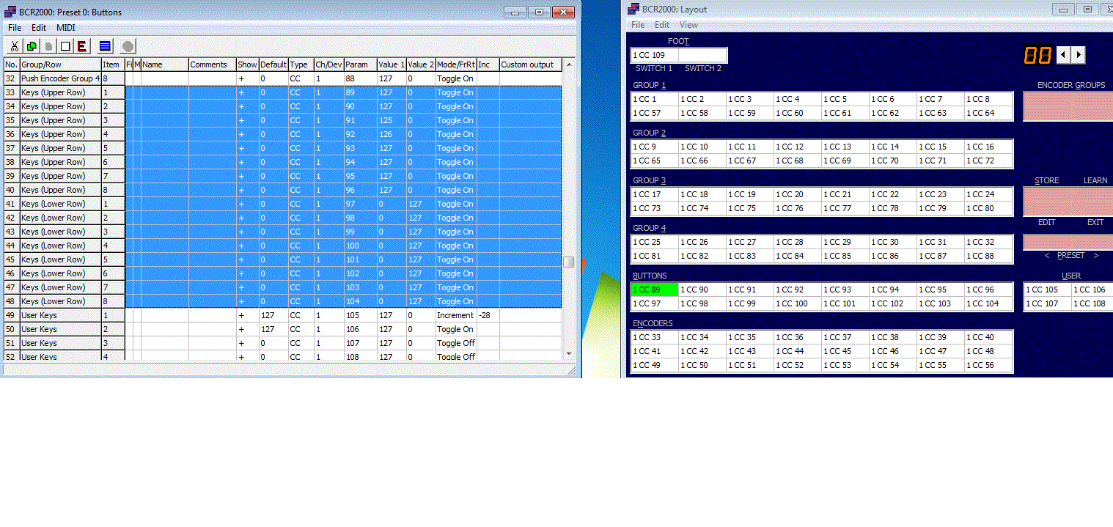Screen dimensions: 1113x527
Task: Click 1 CC 104 cell in Buttons
Action: pos(988,303)
